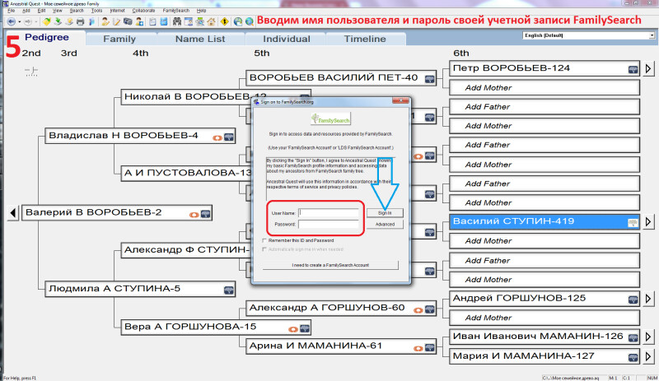
Task: Switch to the Family tab
Action: (119, 39)
